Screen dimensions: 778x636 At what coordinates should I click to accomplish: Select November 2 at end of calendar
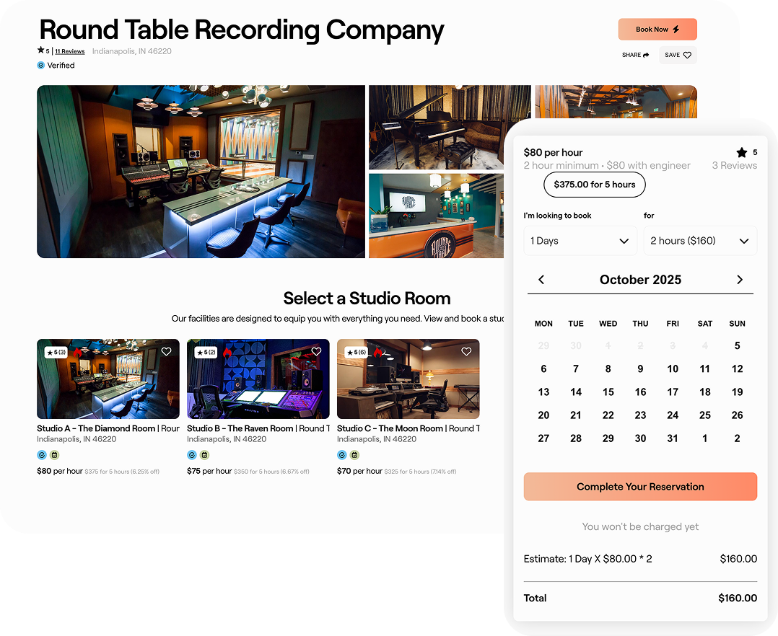tap(738, 438)
